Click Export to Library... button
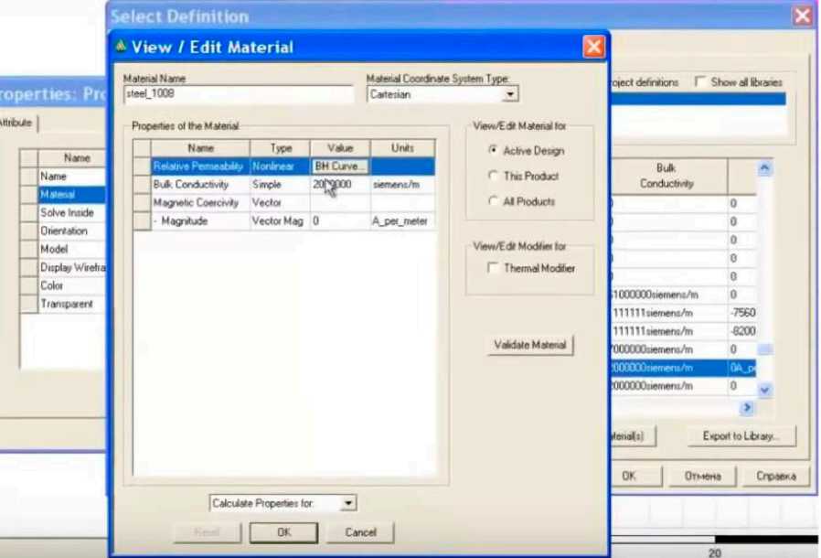Viewport: 821px width, 558px height. (741, 436)
